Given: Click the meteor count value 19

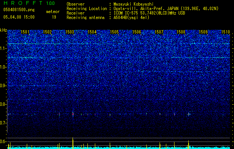Looking at the screenshot, I should 54,17.
